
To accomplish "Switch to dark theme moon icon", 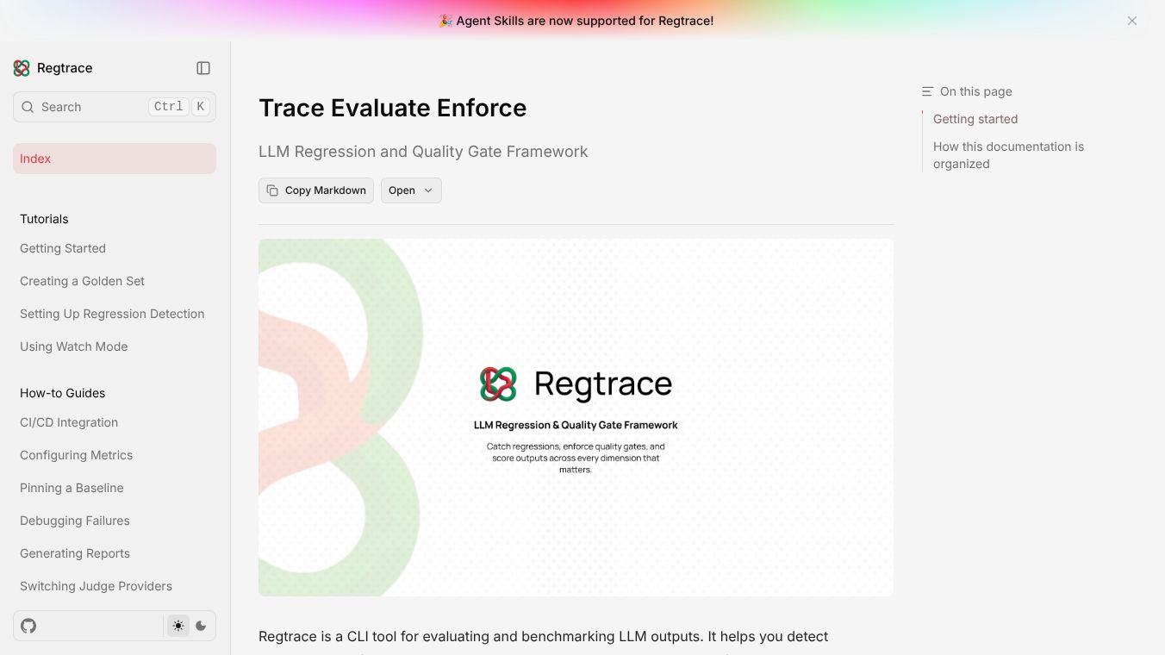I will click(x=202, y=626).
